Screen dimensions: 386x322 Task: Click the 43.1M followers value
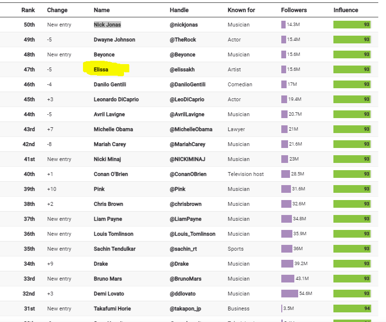(x=302, y=279)
